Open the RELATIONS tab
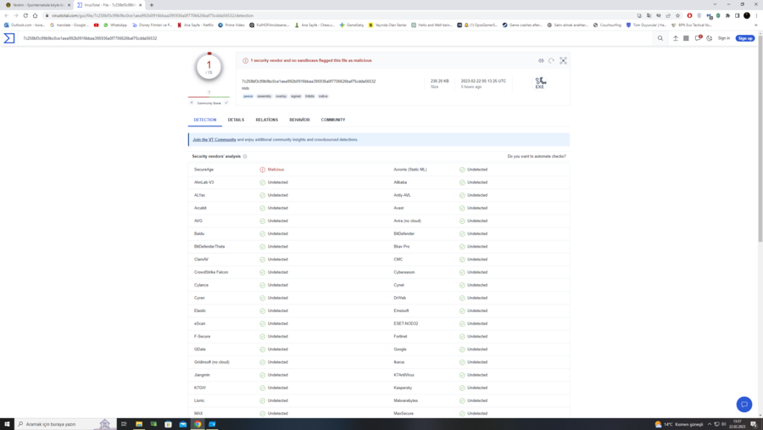 266,120
